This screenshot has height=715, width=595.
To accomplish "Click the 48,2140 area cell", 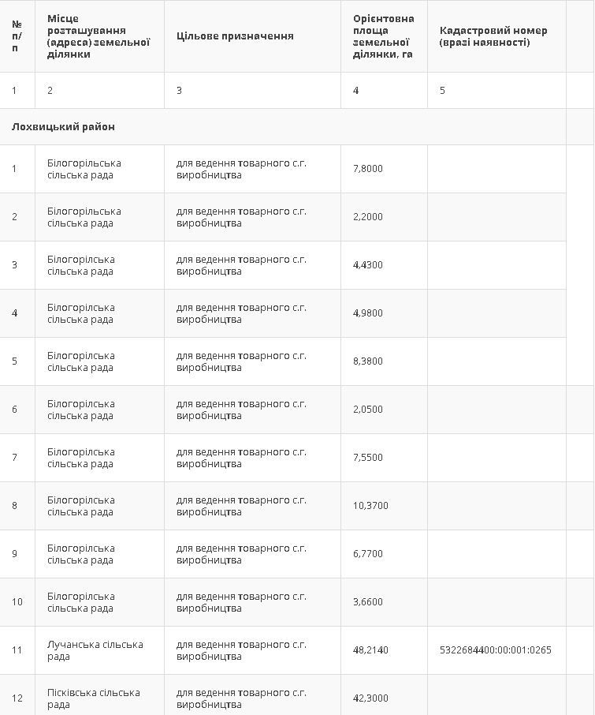I will (x=370, y=650).
